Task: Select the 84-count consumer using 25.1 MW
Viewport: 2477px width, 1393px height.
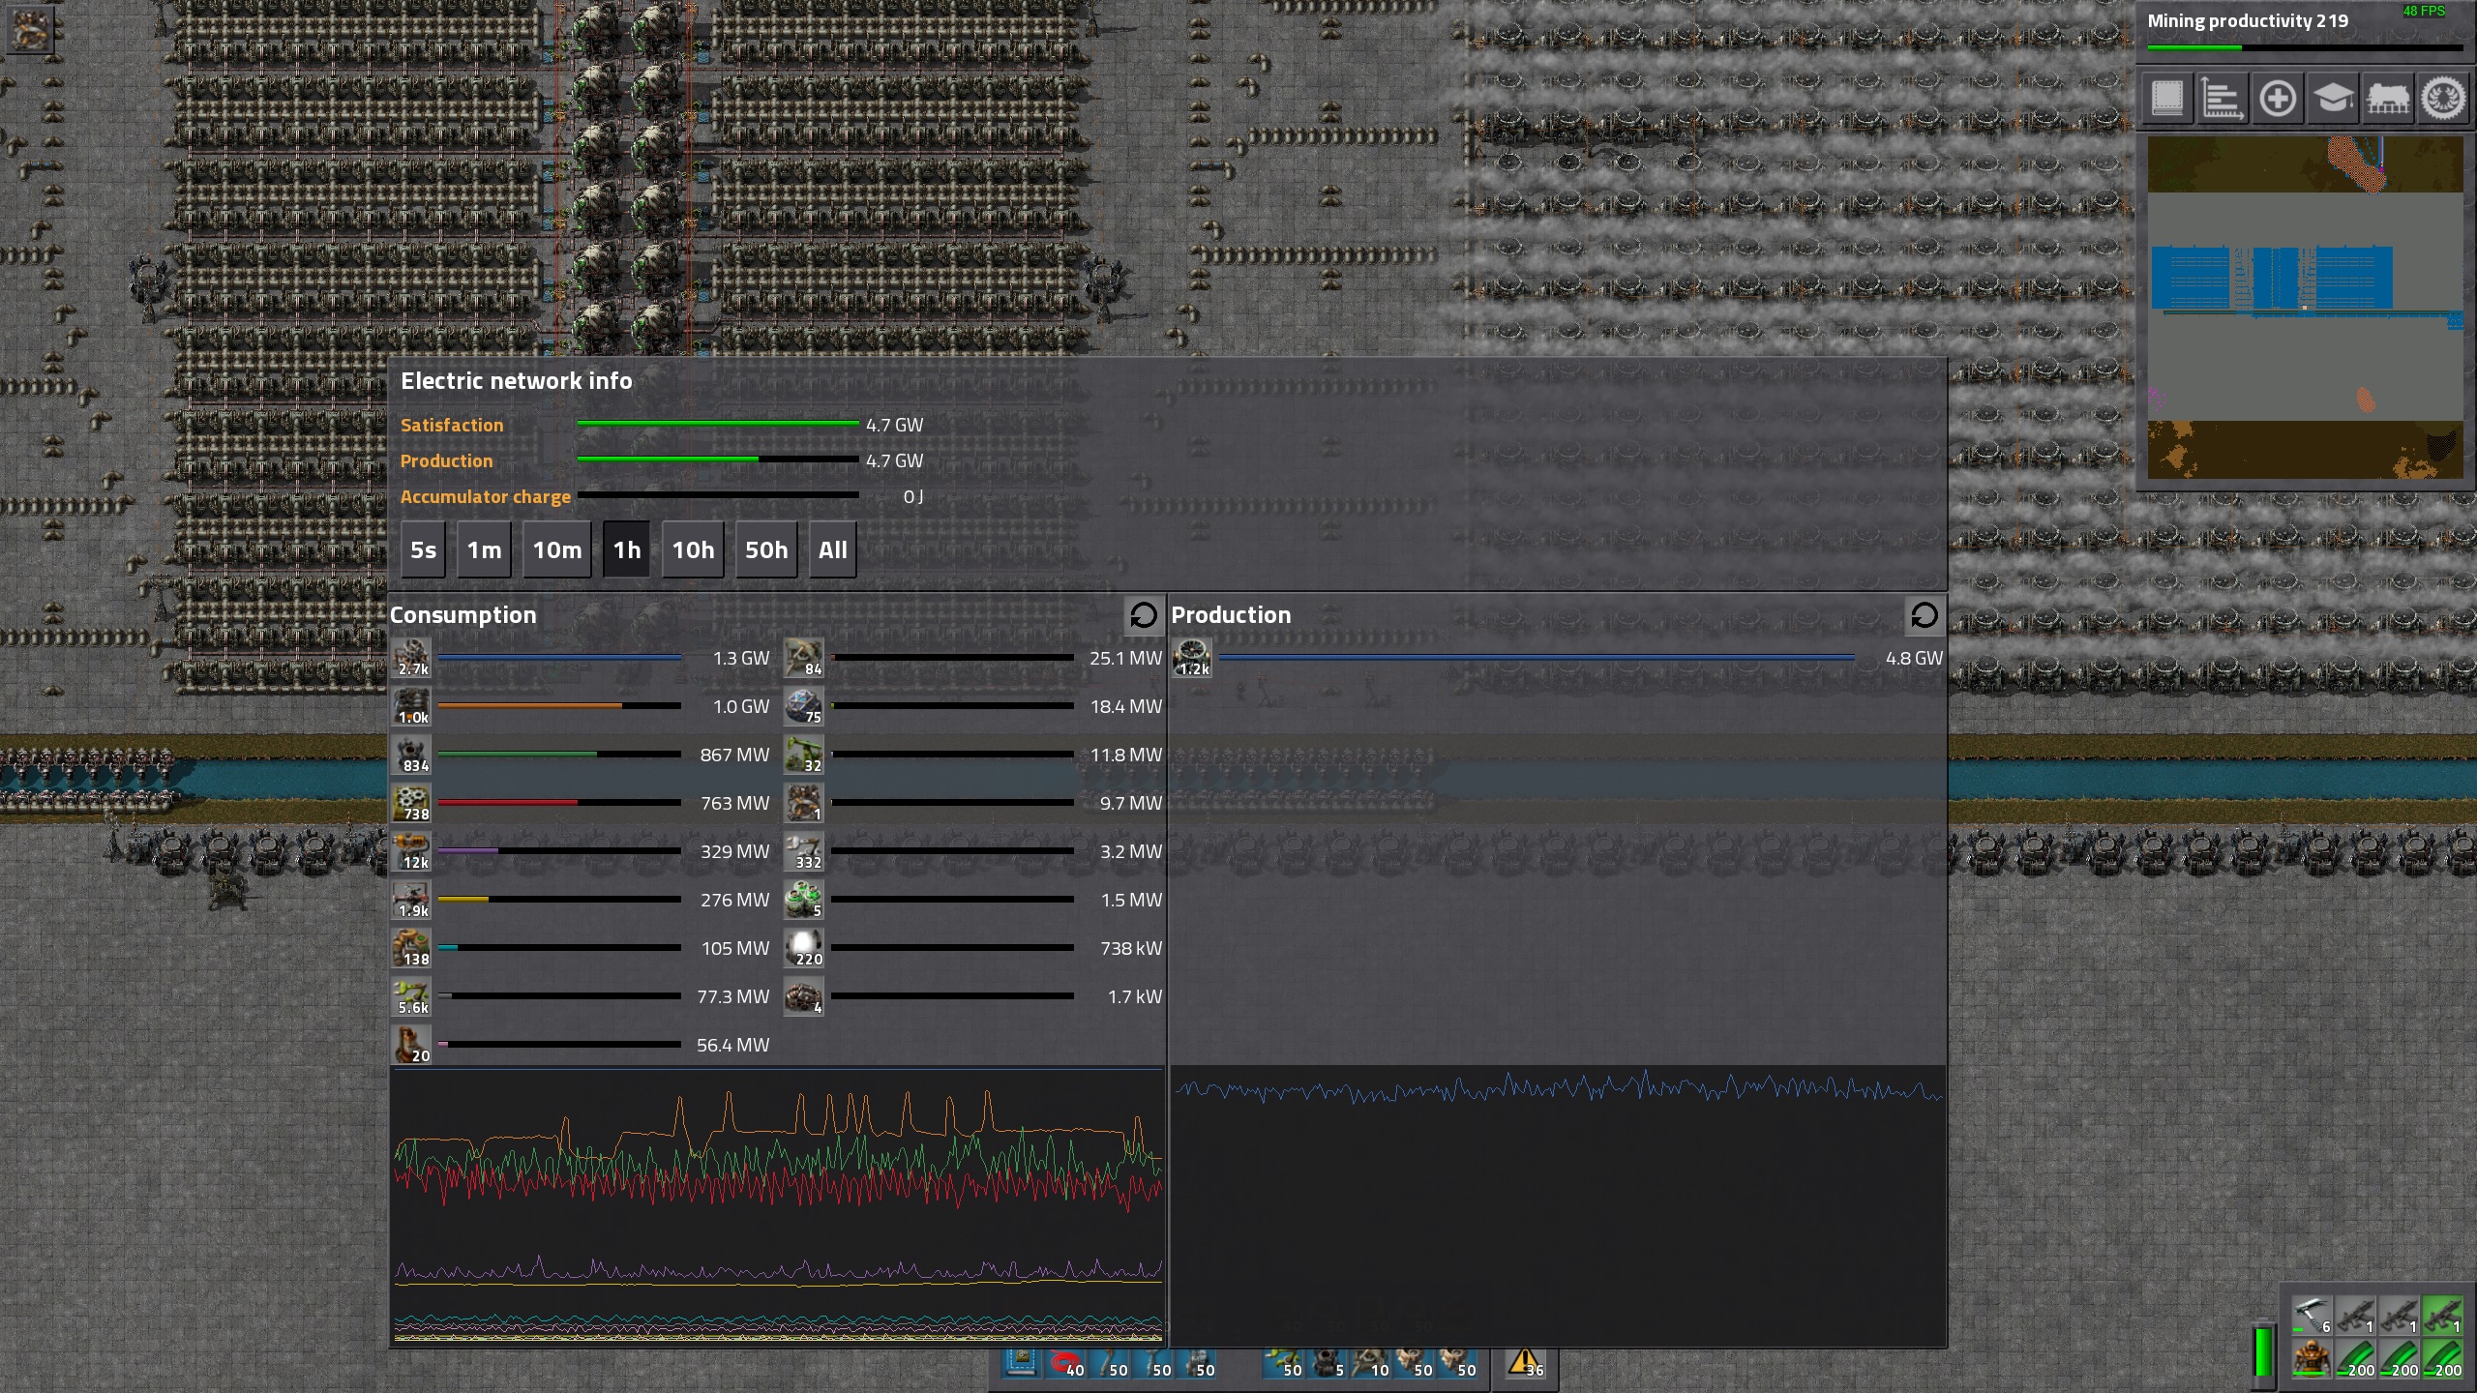Action: (x=804, y=658)
